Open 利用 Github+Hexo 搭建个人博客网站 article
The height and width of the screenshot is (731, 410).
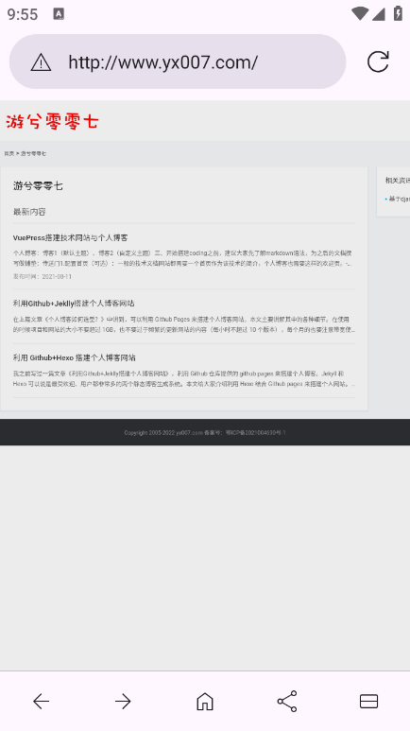click(x=75, y=357)
